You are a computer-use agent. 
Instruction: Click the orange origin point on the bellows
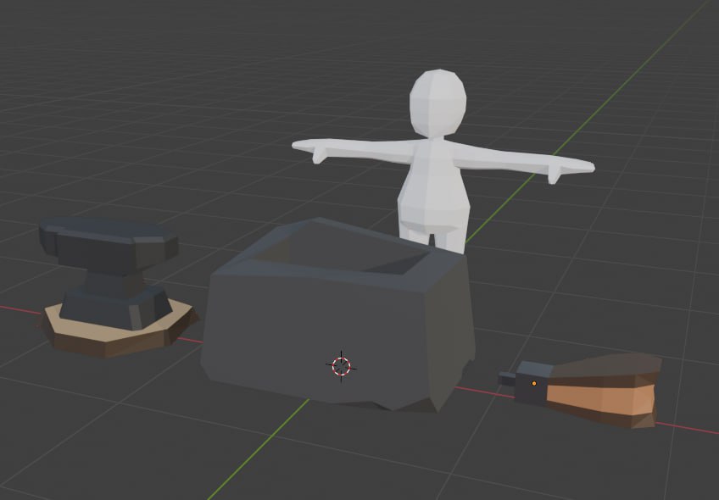click(536, 383)
